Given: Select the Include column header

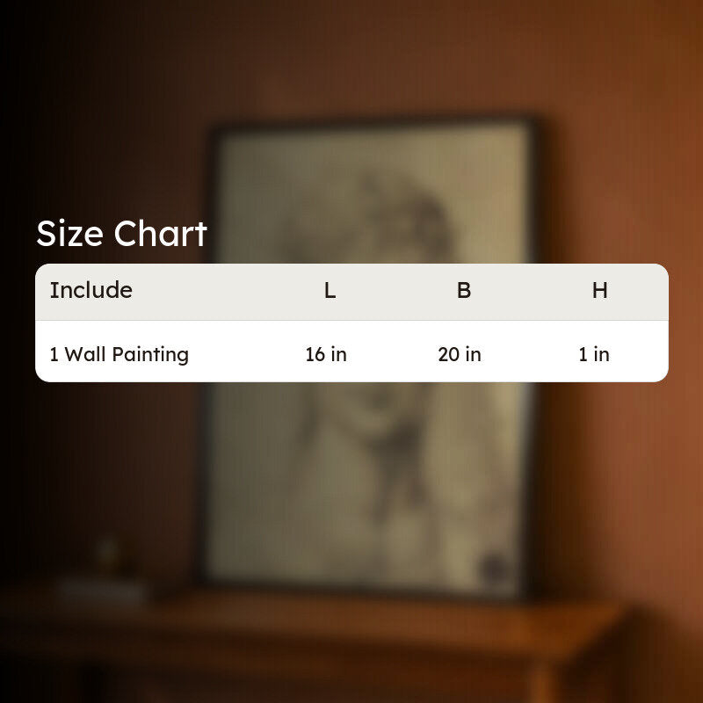Looking at the screenshot, I should 91,290.
